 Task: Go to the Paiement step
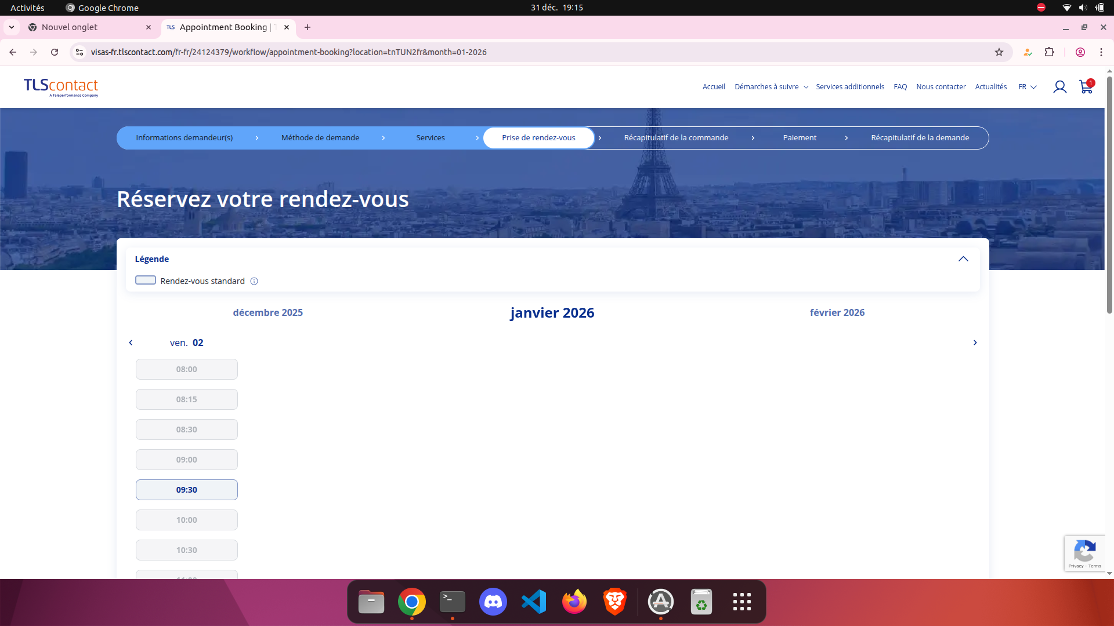point(800,138)
